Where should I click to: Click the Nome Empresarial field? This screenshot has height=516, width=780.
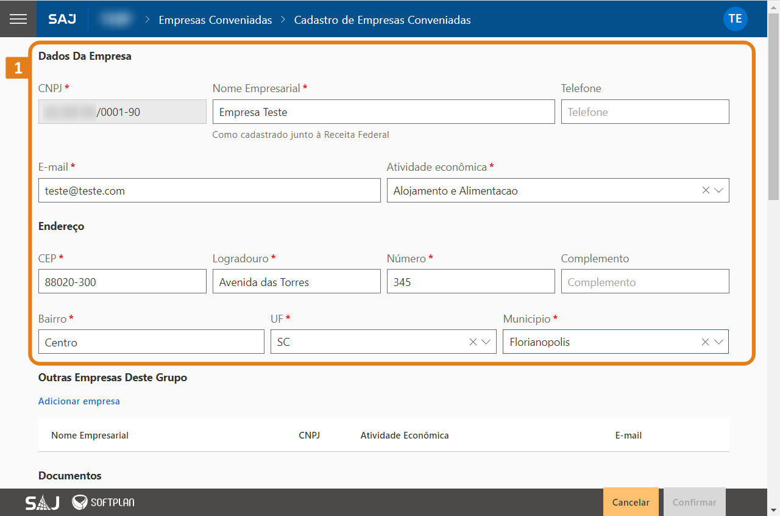[x=383, y=112]
